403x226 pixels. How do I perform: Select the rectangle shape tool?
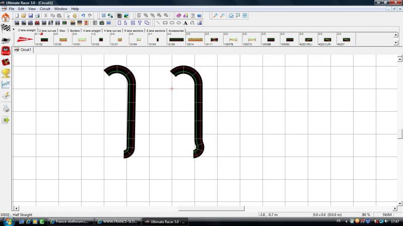point(165,23)
